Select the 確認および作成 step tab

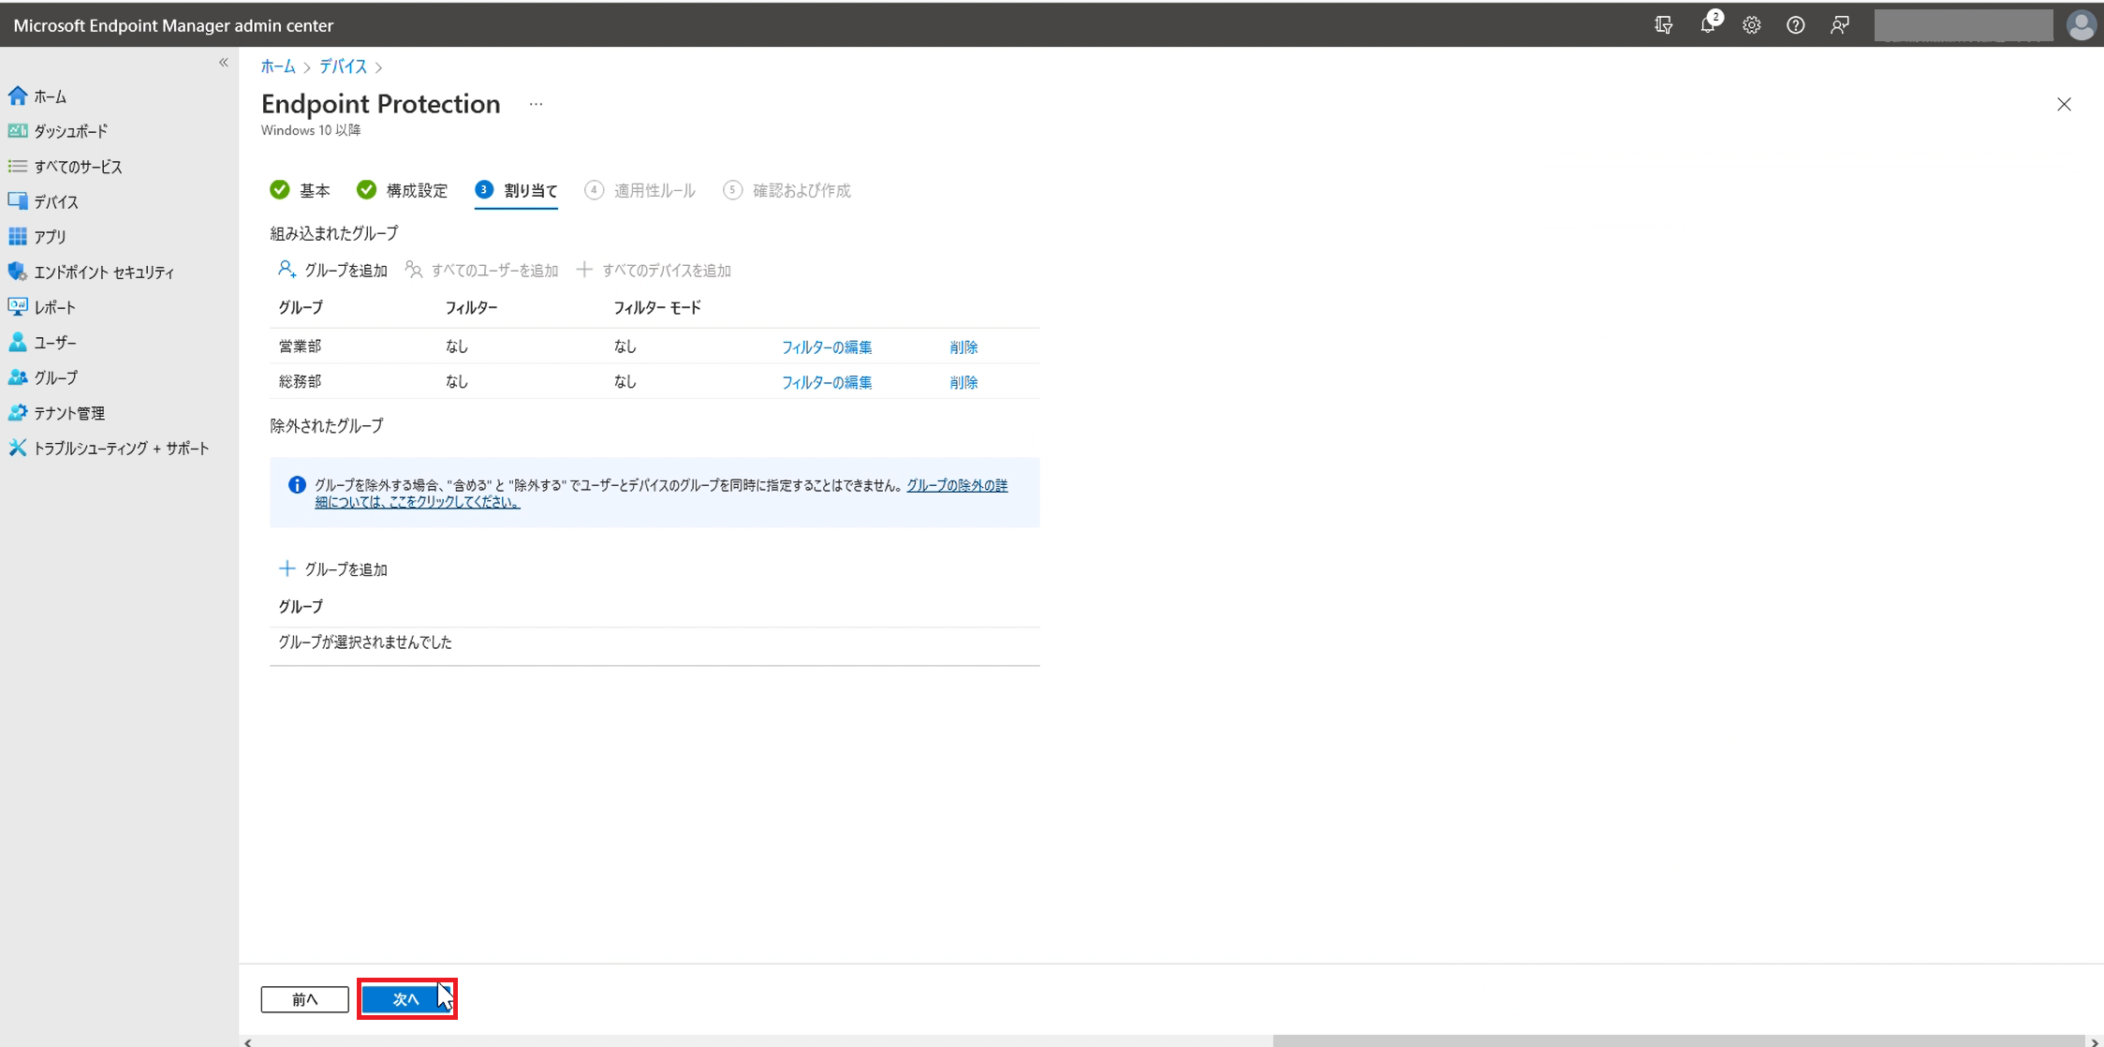[787, 190]
